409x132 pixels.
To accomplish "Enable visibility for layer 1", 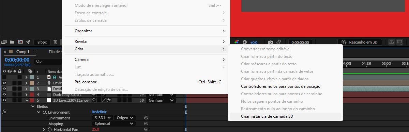I will coord(4,77).
